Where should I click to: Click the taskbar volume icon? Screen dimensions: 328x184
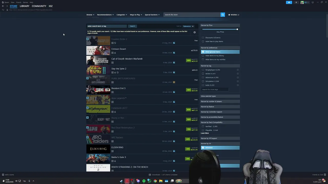pyautogui.click(x=16, y=181)
